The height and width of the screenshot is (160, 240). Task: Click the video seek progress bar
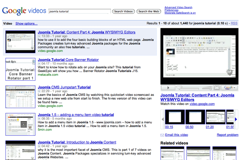tap(187, 88)
